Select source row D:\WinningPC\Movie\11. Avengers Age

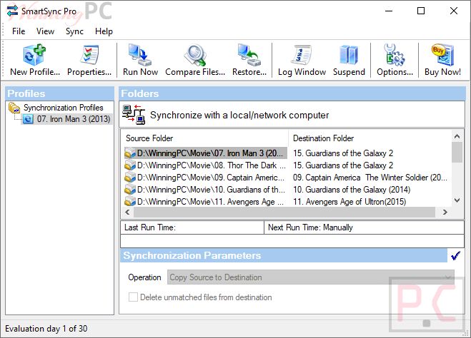tap(210, 201)
